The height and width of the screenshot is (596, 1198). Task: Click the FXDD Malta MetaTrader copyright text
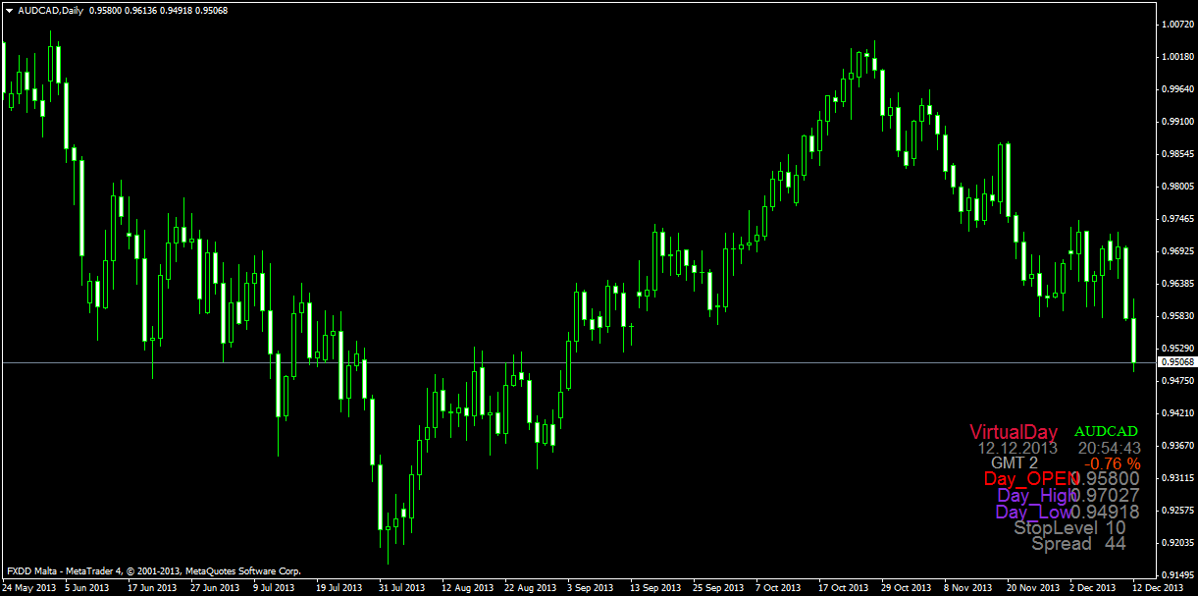click(x=153, y=570)
